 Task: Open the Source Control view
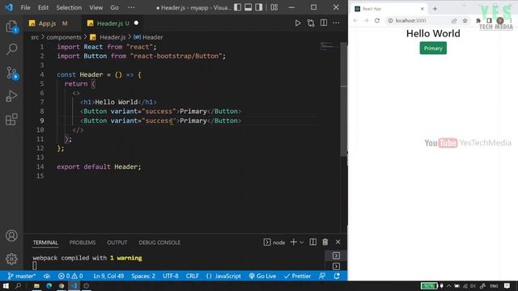pyautogui.click(x=12, y=73)
